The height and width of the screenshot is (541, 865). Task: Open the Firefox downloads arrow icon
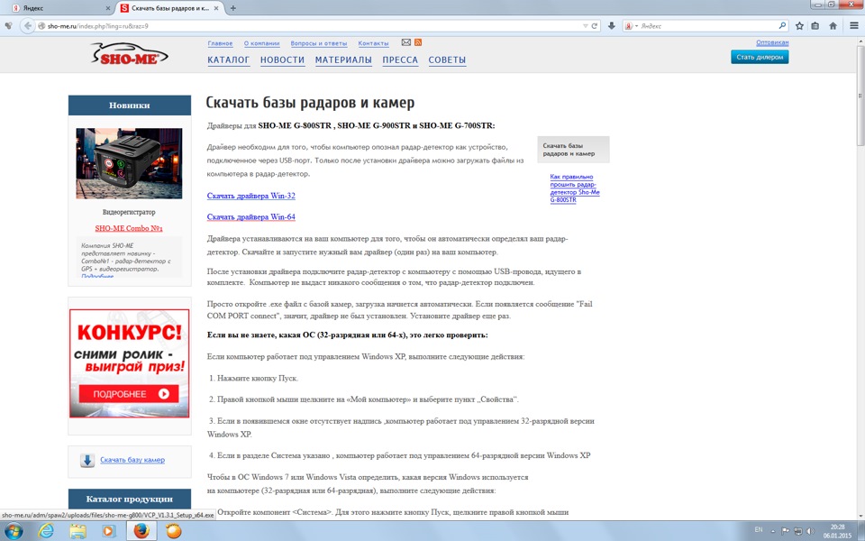(x=611, y=26)
